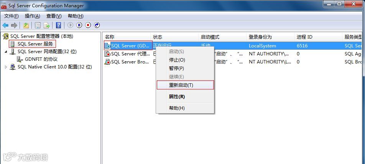
Task: Open the 查看(V) menu
Action: tap(54, 16)
